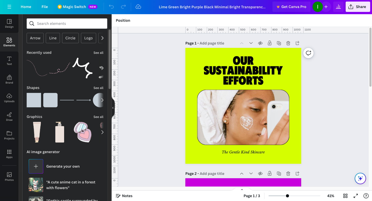Lock Page 2

point(270,174)
